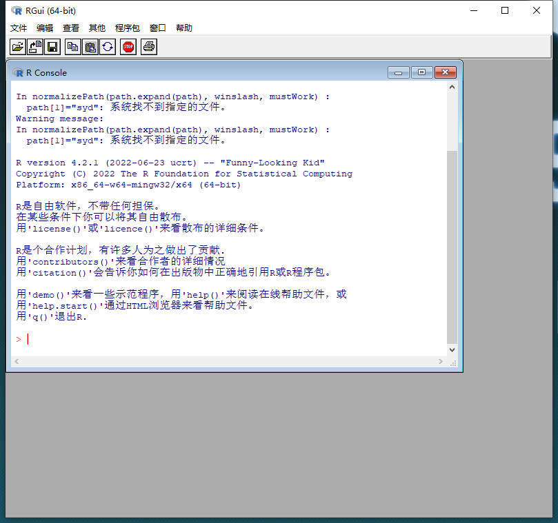Maximize the R Console child window
The image size is (558, 523).
[x=421, y=72]
